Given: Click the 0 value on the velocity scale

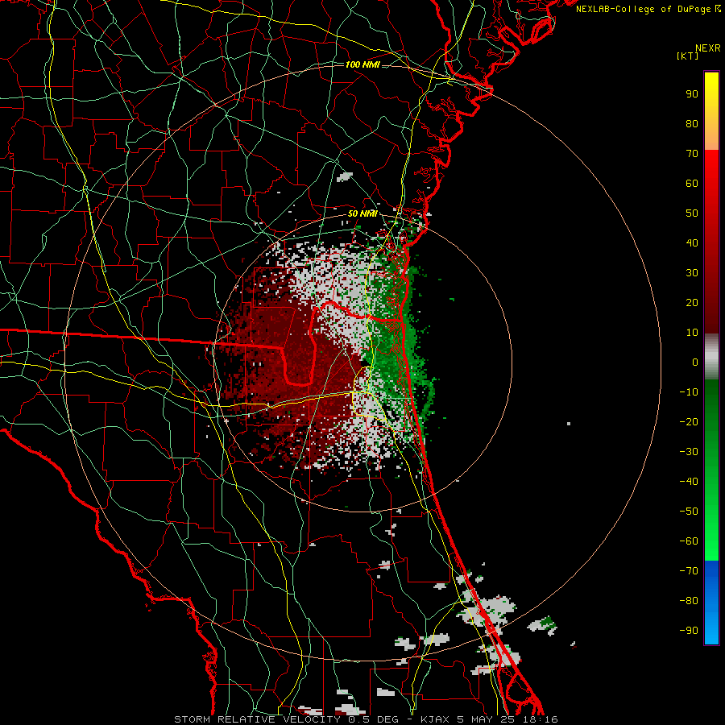Looking at the screenshot, I should pyautogui.click(x=695, y=362).
